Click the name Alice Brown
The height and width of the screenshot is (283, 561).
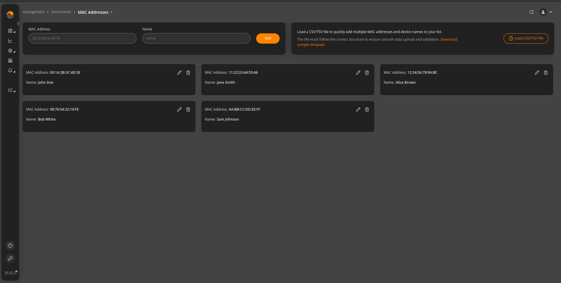405,83
